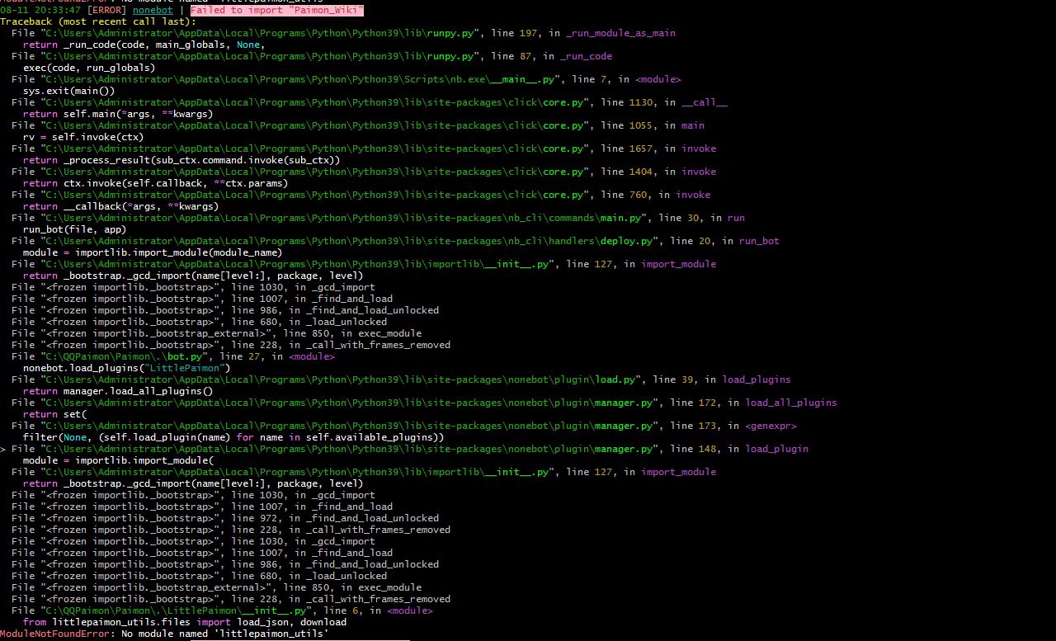Click the '_process_result(sub_ctx.command.invoke(sub_ctx))' line
Screen dimensions: 1056x641
(181, 160)
